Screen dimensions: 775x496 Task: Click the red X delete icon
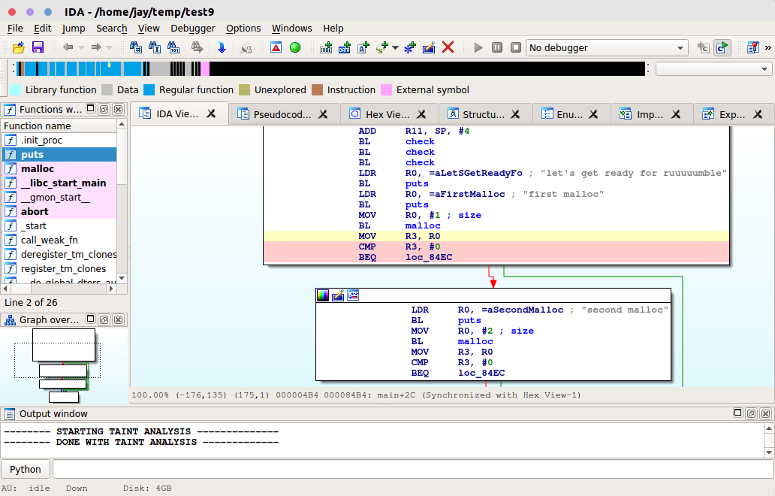[x=448, y=47]
